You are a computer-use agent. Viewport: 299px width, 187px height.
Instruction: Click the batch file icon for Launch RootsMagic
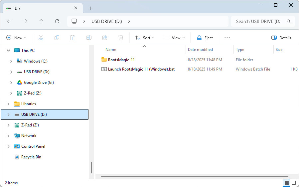pos(104,69)
